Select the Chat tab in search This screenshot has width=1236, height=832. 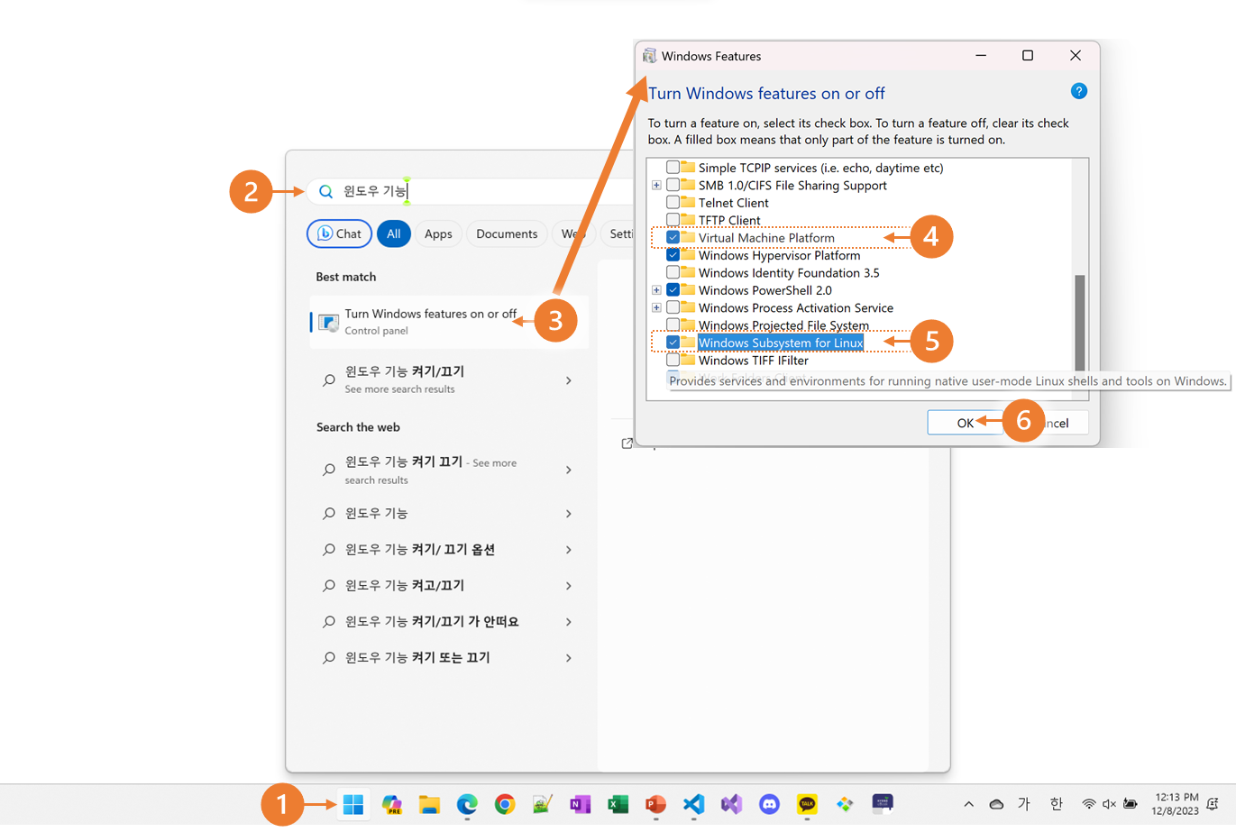point(339,233)
